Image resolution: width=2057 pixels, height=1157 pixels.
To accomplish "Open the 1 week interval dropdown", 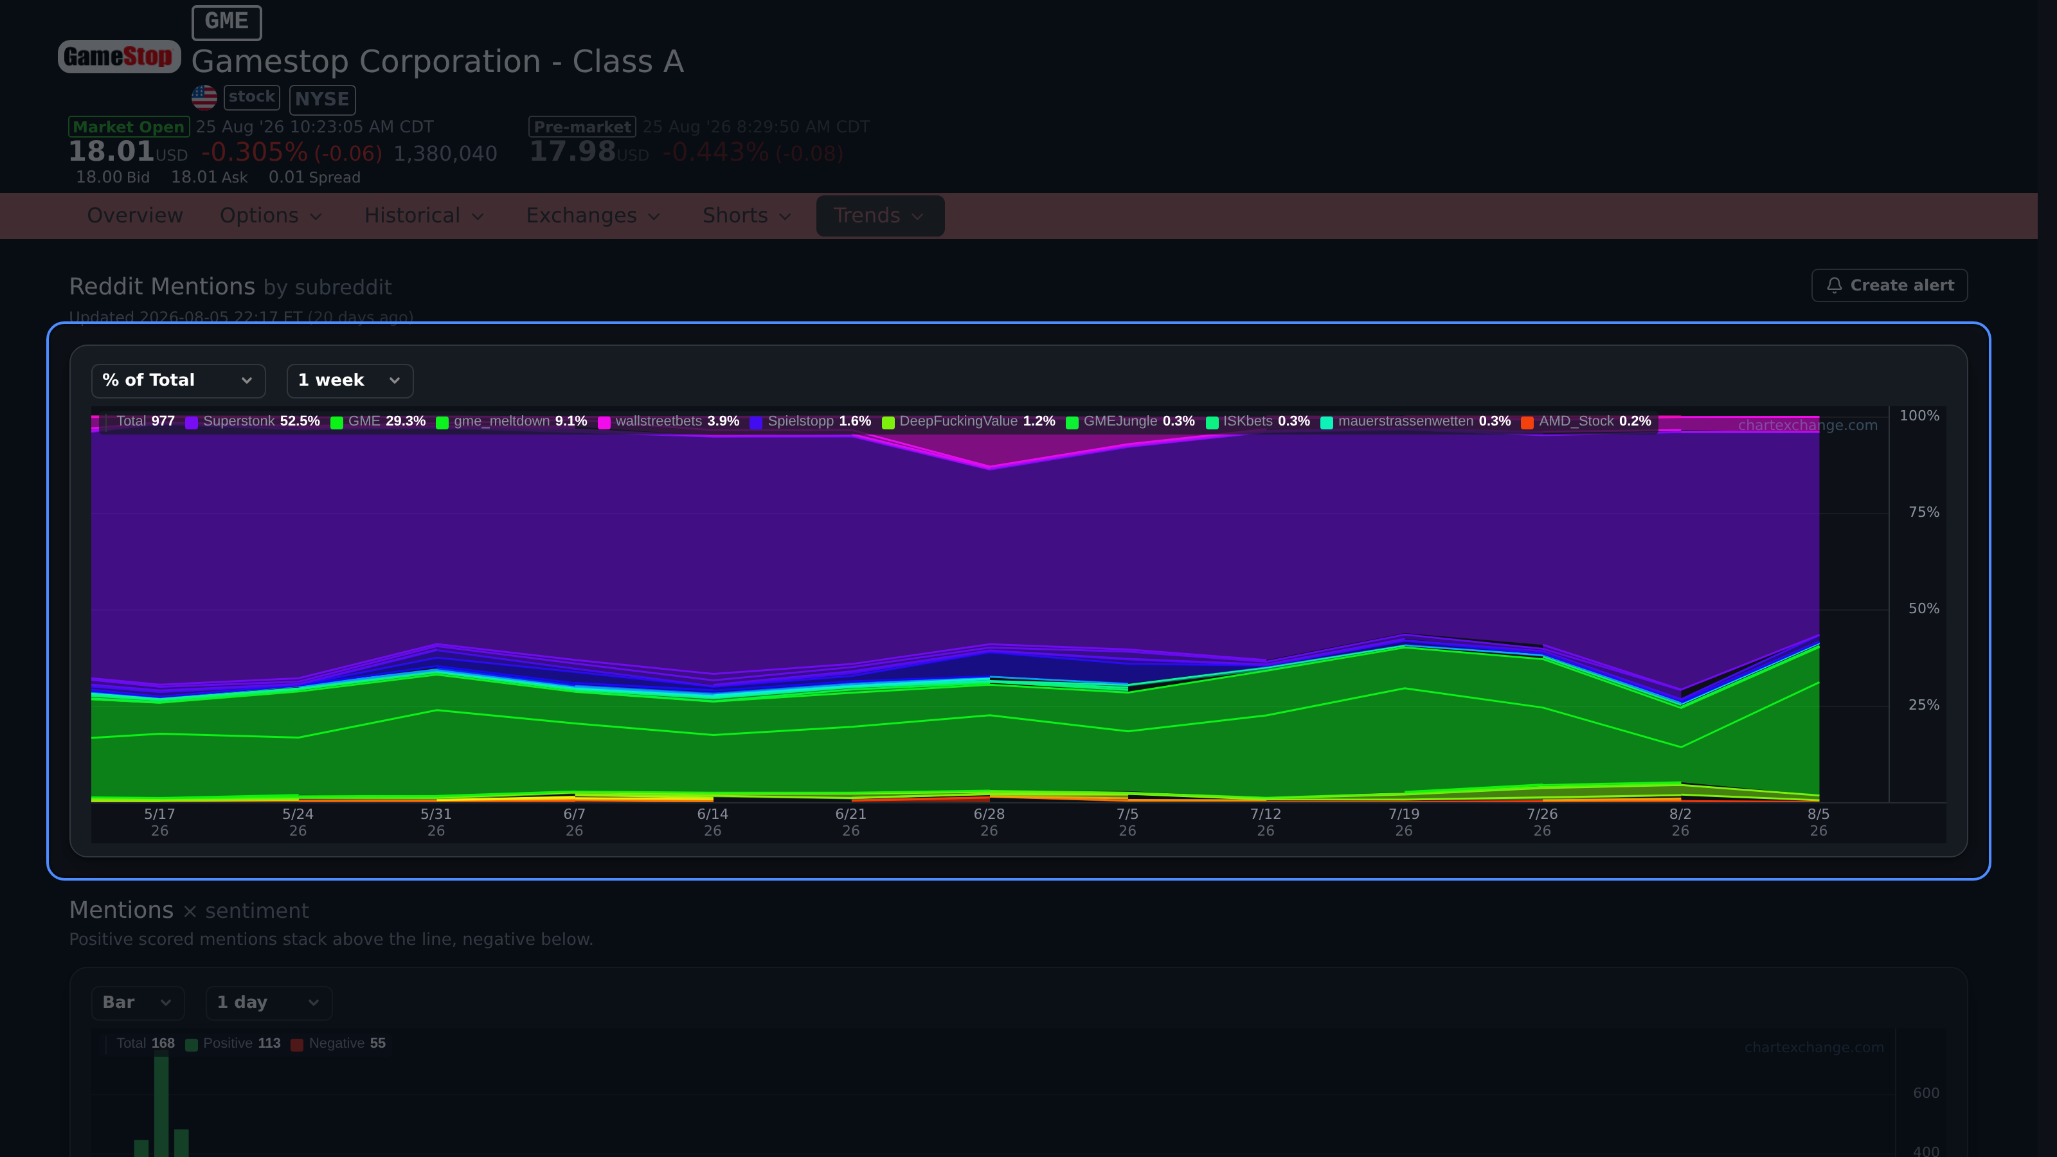I will [x=350, y=381].
